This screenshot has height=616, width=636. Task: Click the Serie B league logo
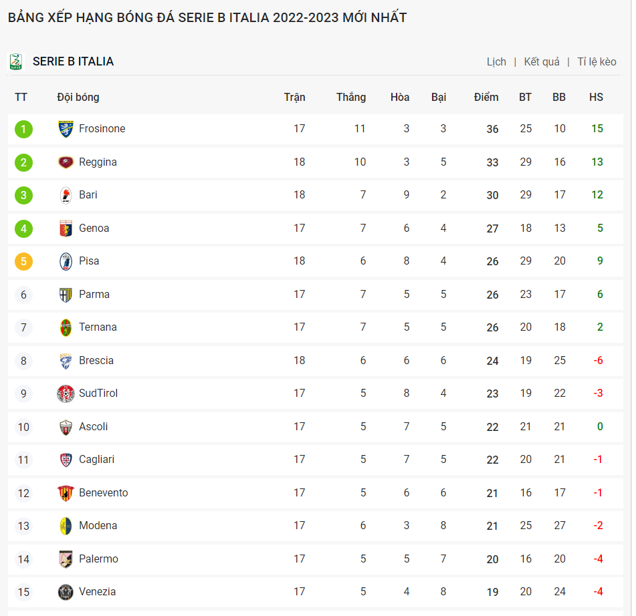(x=16, y=61)
